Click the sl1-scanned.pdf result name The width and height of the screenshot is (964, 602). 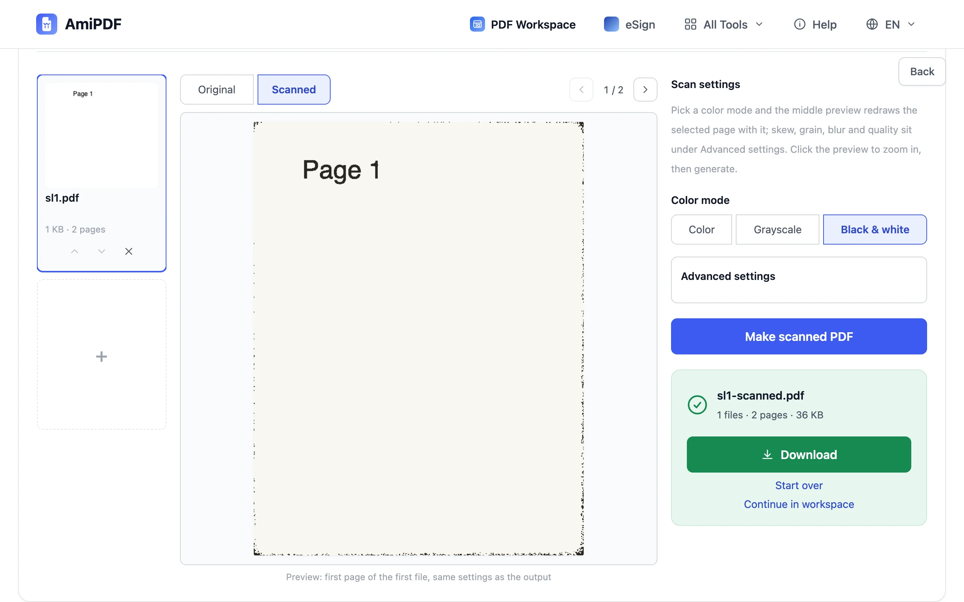click(760, 395)
